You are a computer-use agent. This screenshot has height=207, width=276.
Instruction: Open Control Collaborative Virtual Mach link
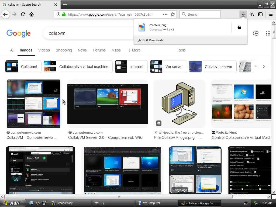(241, 137)
